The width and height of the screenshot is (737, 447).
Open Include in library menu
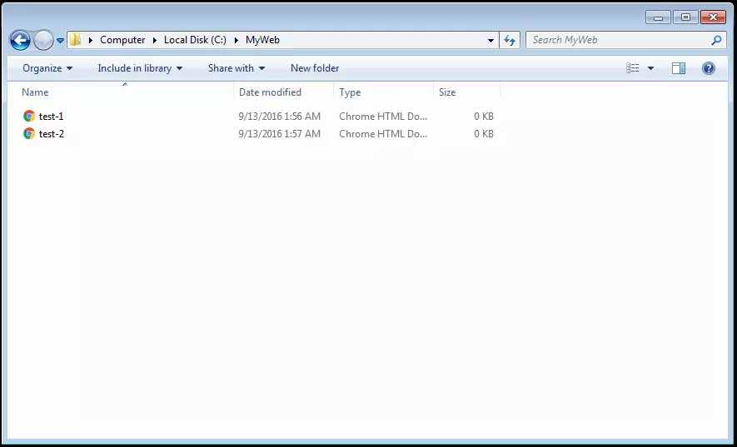[x=140, y=68]
